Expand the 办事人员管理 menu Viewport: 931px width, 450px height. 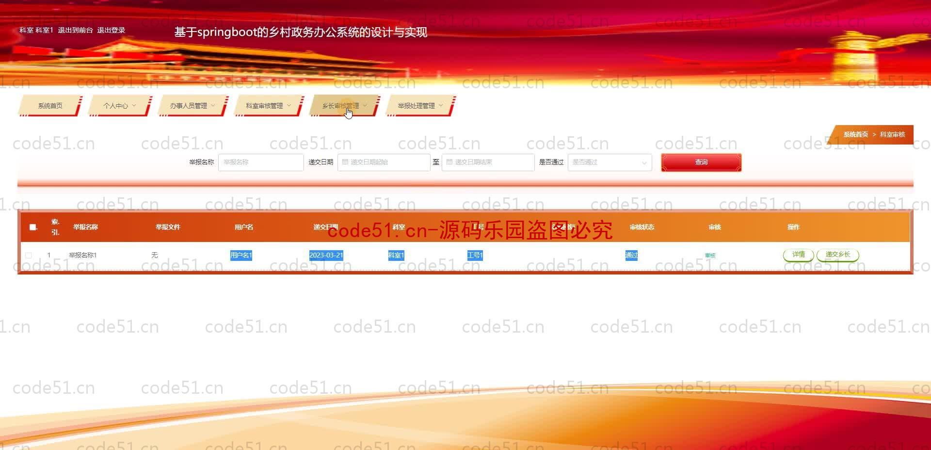(x=193, y=106)
